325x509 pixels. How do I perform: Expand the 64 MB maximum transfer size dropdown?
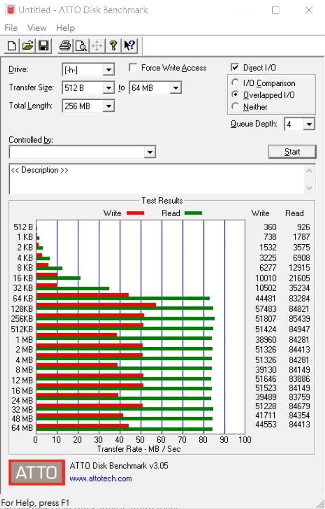176,88
